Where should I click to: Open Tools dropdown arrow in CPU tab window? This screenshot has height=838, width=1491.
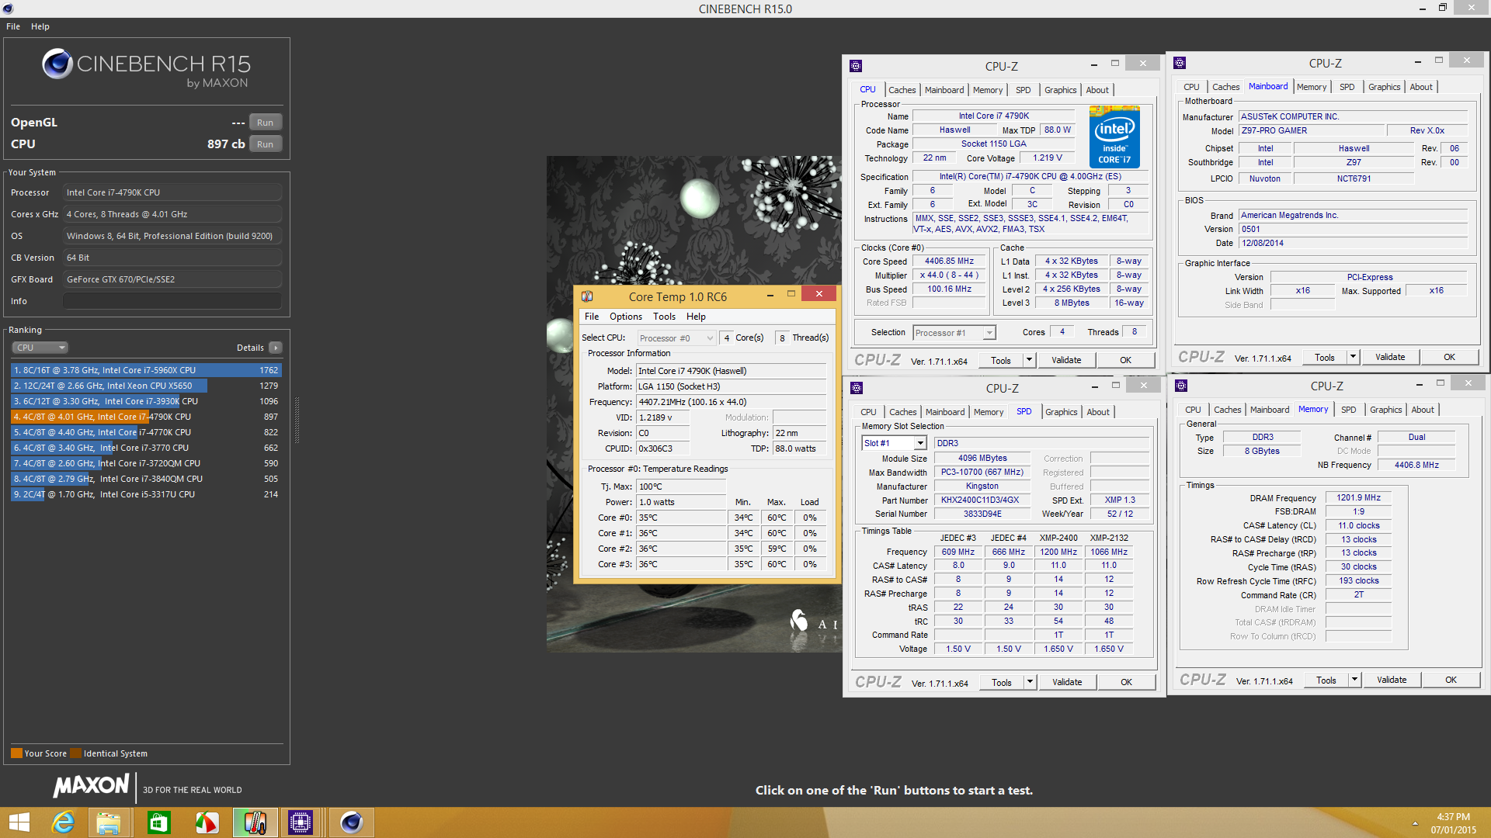1029,360
